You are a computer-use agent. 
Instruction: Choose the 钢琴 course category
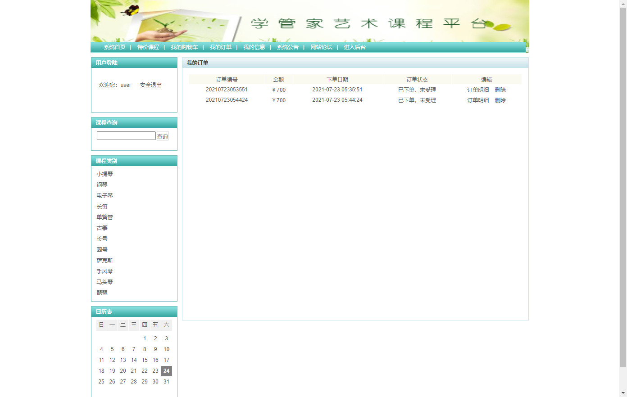[102, 185]
